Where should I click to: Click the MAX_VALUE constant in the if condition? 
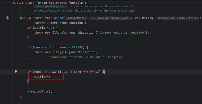[91, 72]
